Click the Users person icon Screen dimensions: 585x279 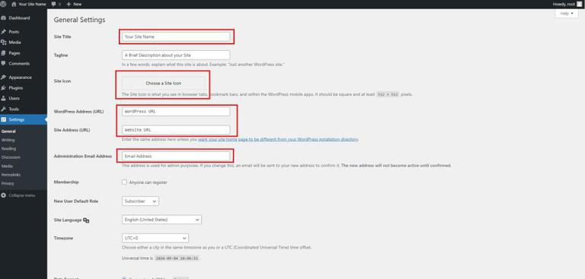coord(4,98)
